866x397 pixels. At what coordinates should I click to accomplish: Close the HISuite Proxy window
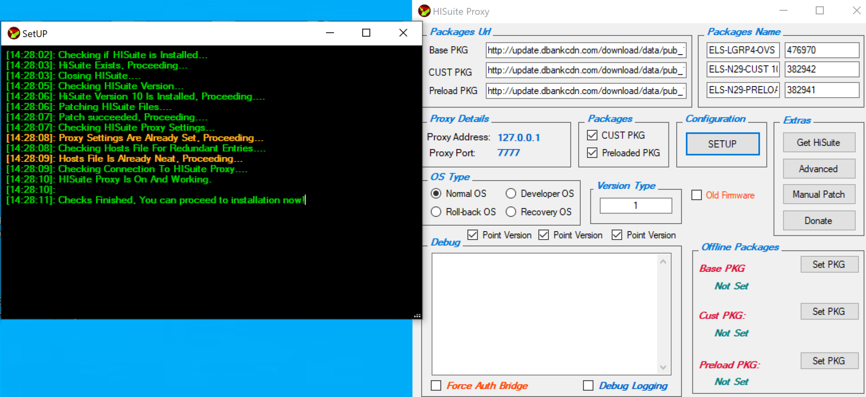856,10
